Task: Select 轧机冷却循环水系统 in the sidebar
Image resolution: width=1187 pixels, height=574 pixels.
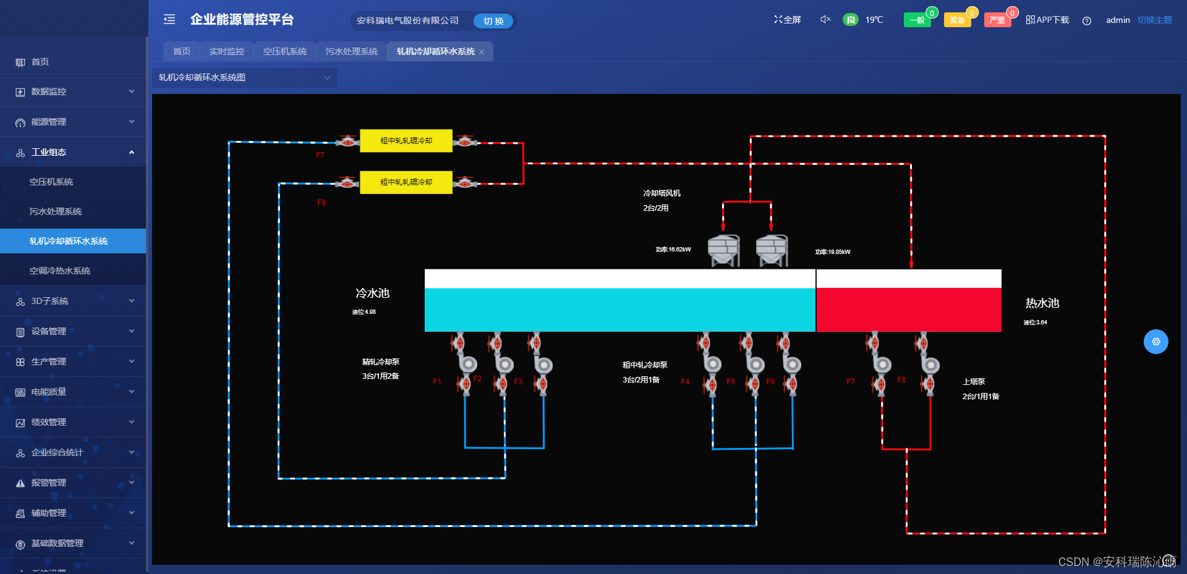Action: tap(73, 241)
